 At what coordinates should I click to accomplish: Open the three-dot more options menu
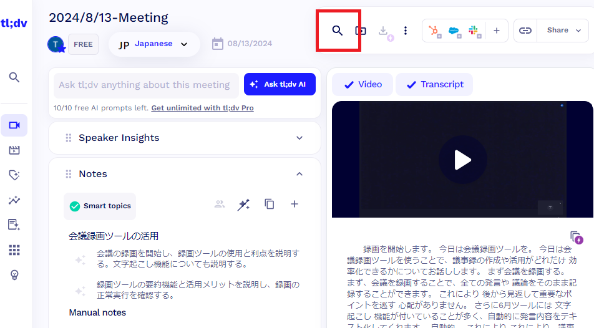click(x=406, y=31)
